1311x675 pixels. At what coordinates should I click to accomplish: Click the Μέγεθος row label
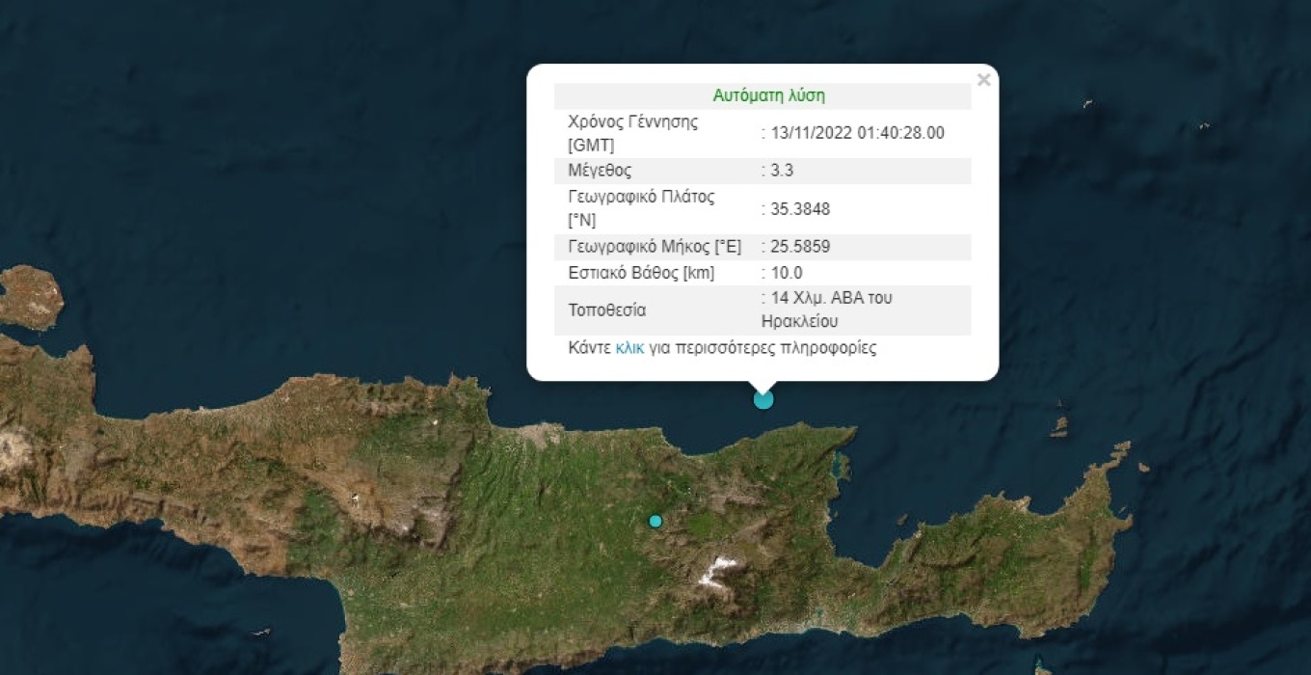coord(600,171)
